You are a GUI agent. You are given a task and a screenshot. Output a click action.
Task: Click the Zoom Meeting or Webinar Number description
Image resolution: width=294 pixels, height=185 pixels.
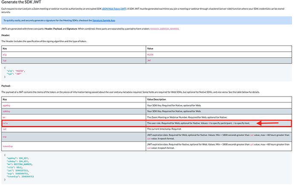pos(187,117)
